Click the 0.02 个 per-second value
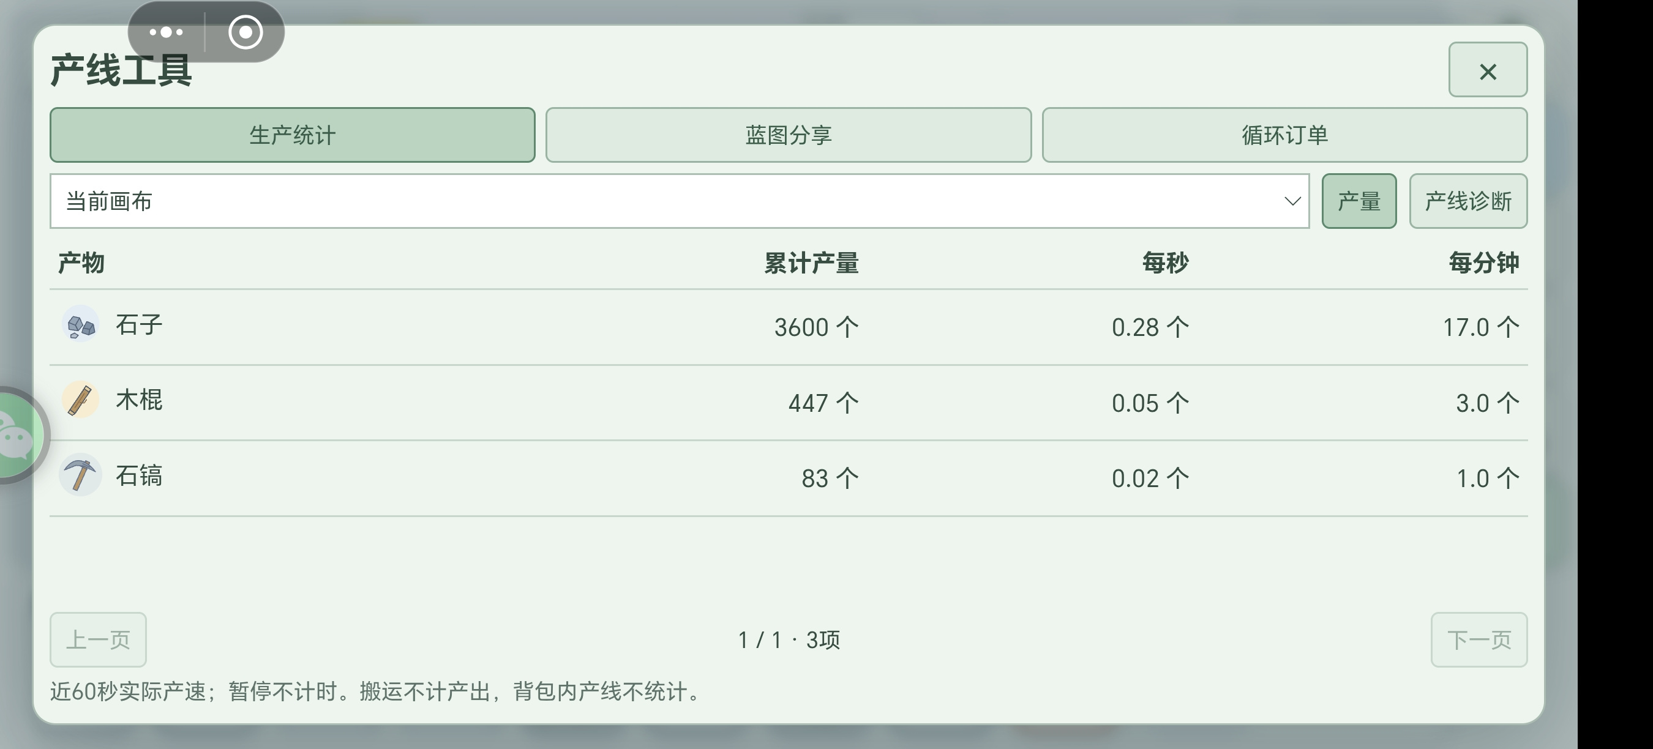Image resolution: width=1653 pixels, height=749 pixels. click(1150, 479)
